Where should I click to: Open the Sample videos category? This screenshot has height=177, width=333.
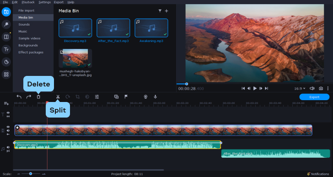point(33,38)
